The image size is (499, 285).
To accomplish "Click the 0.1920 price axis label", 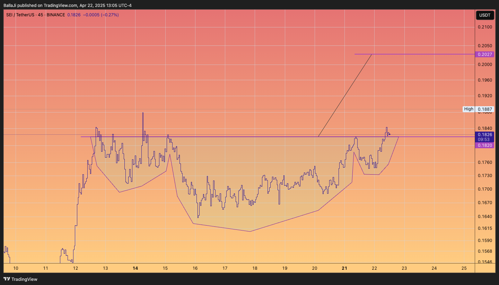I will (485, 96).
